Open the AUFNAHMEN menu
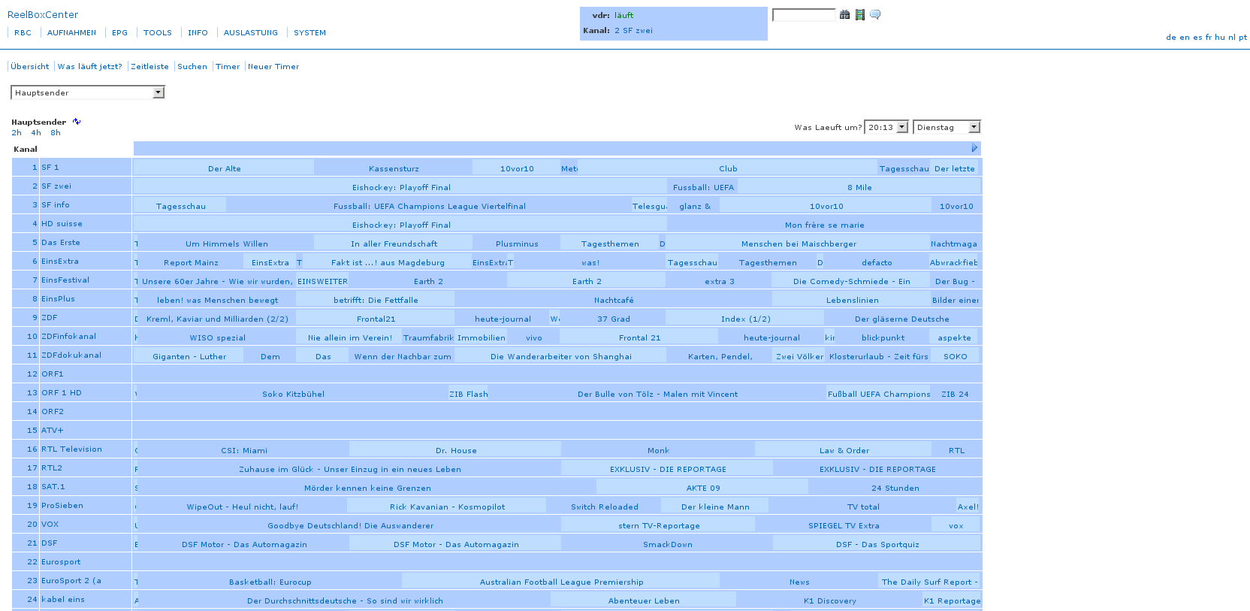Screen dimensions: 1250x611 (x=71, y=33)
